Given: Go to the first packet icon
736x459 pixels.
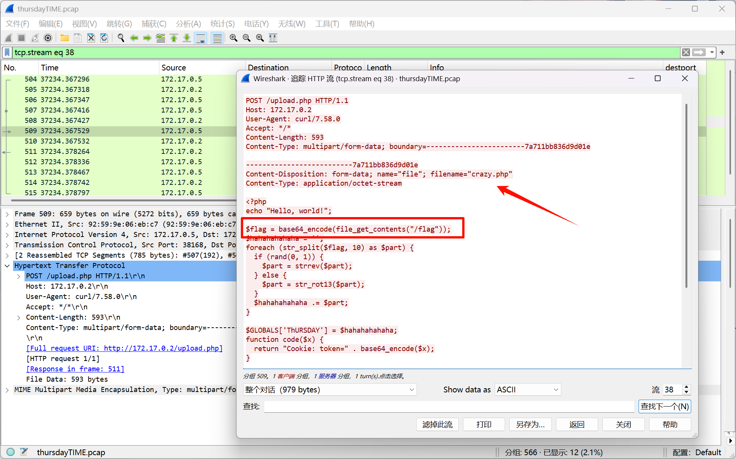Looking at the screenshot, I should point(174,38).
